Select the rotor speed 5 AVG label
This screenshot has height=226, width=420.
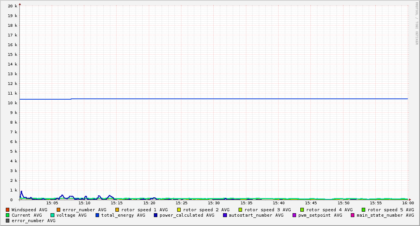pyautogui.click(x=390, y=210)
